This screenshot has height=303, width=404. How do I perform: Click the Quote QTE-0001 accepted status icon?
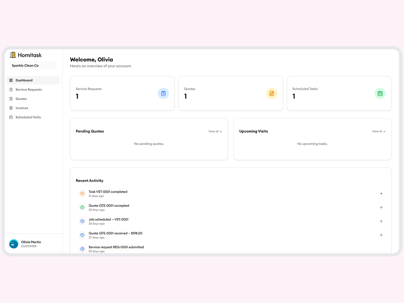tap(82, 207)
